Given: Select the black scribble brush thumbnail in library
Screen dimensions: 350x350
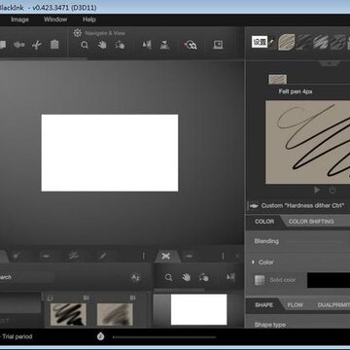Looking at the screenshot, I should [x=68, y=314].
